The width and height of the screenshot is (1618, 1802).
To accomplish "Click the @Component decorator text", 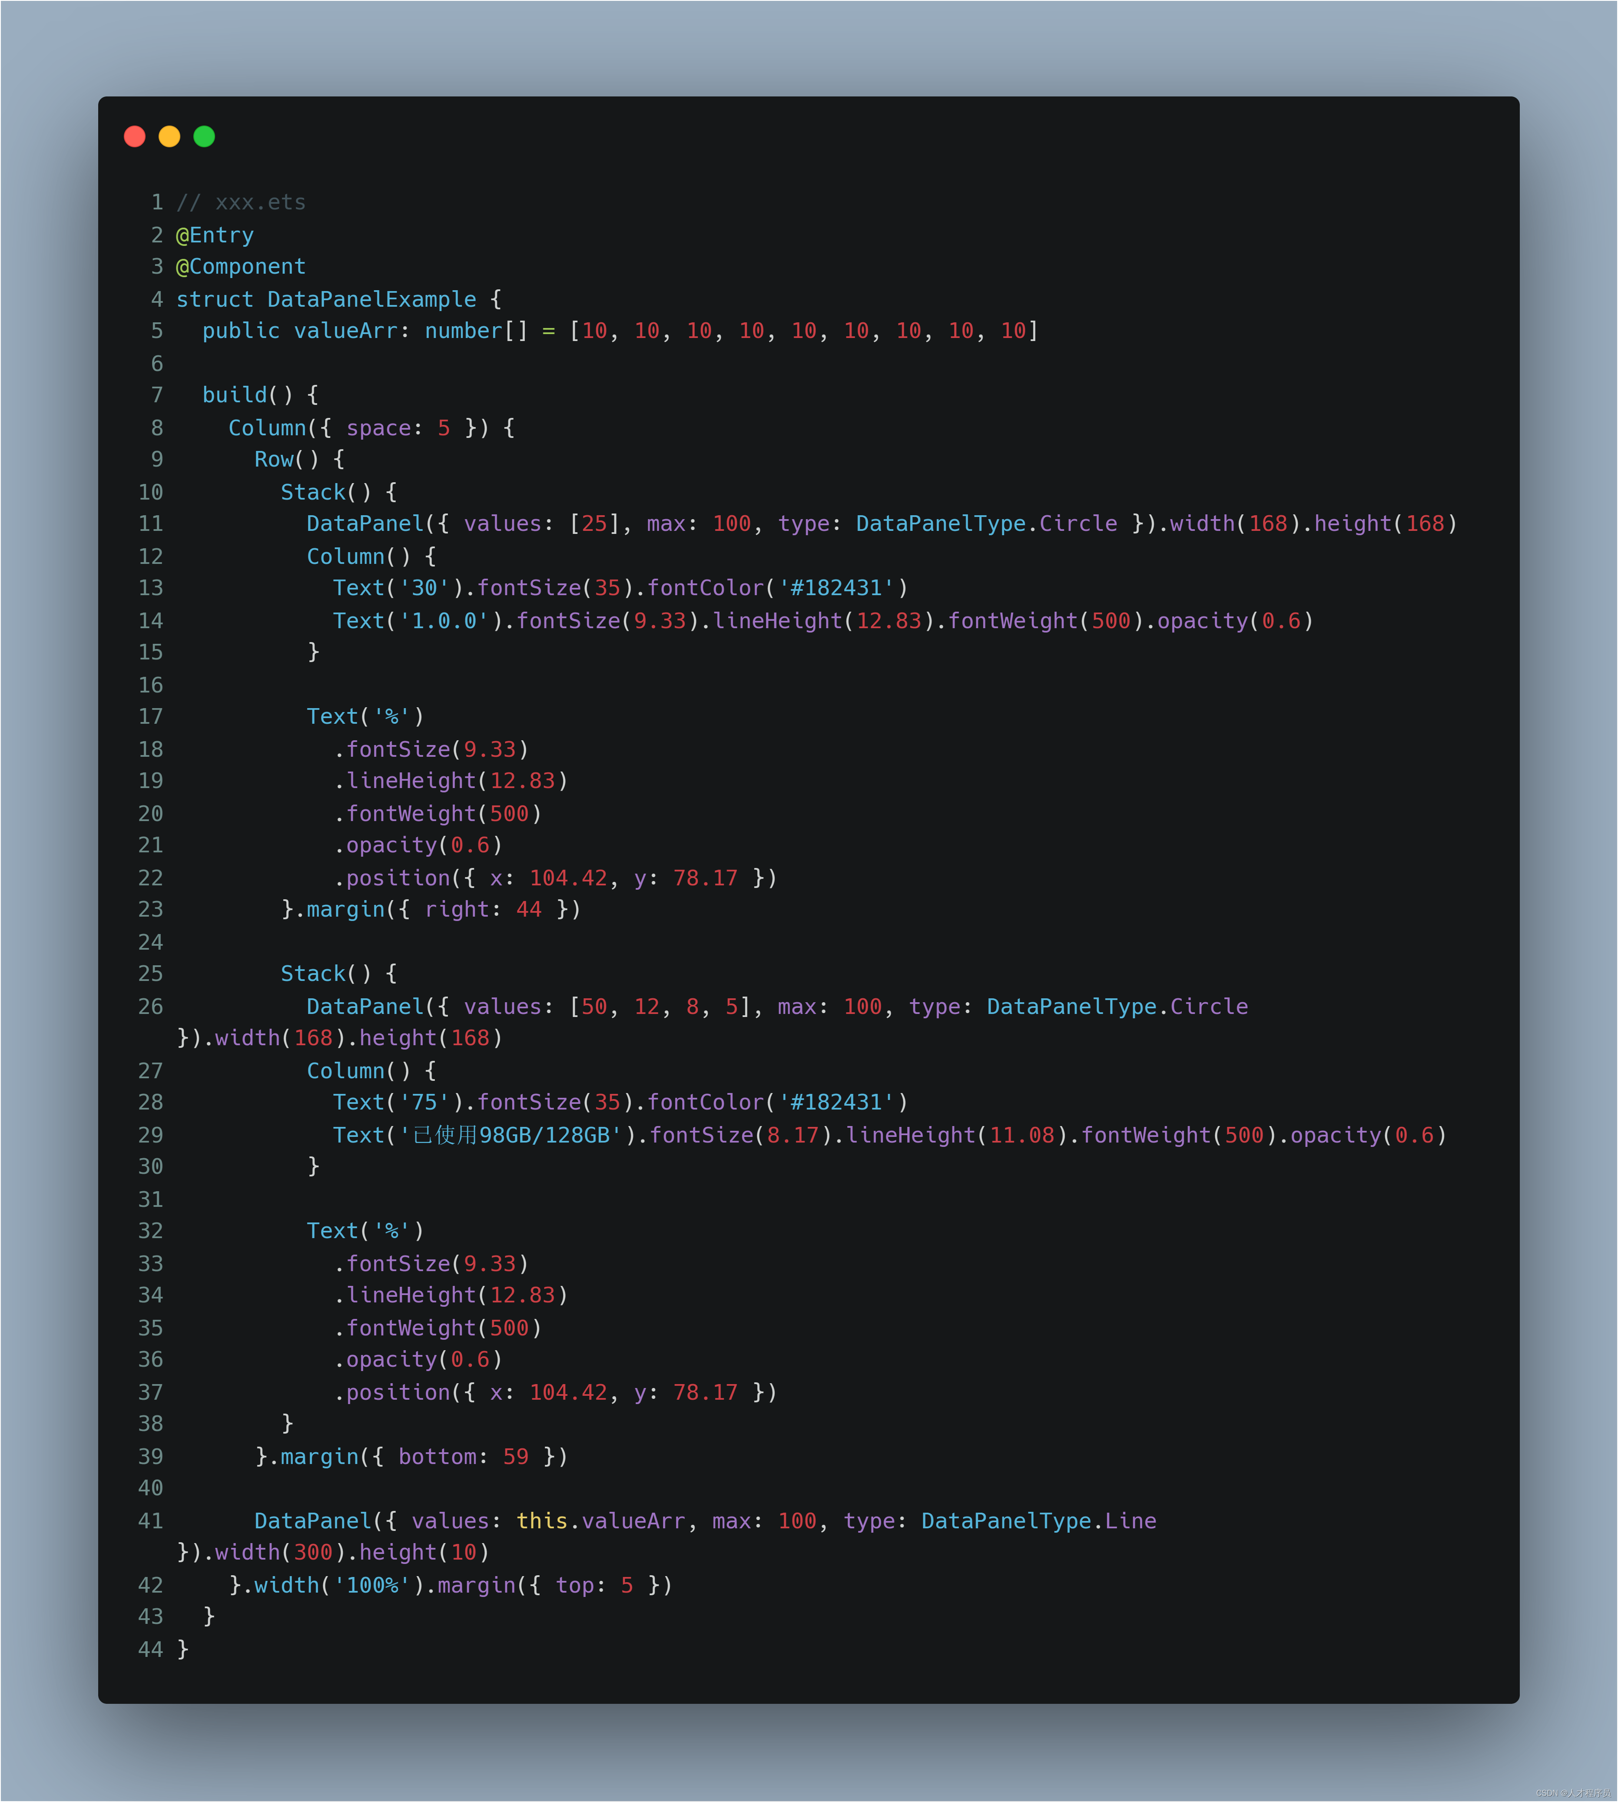I will click(x=241, y=267).
